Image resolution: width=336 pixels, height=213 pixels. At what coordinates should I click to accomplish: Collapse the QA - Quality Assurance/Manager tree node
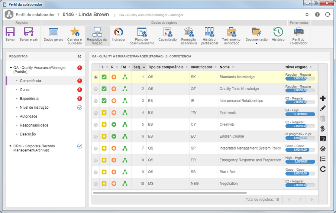(11, 68)
